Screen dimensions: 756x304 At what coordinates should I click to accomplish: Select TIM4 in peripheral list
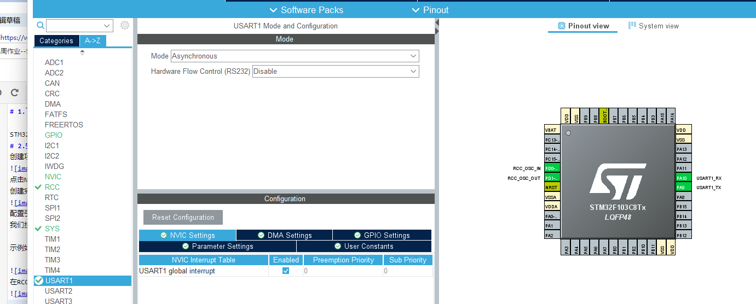pyautogui.click(x=53, y=270)
